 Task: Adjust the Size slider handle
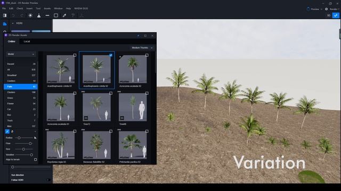(x=23, y=149)
